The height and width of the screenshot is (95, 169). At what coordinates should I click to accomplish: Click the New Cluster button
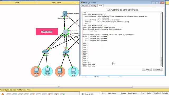coord(56,3)
